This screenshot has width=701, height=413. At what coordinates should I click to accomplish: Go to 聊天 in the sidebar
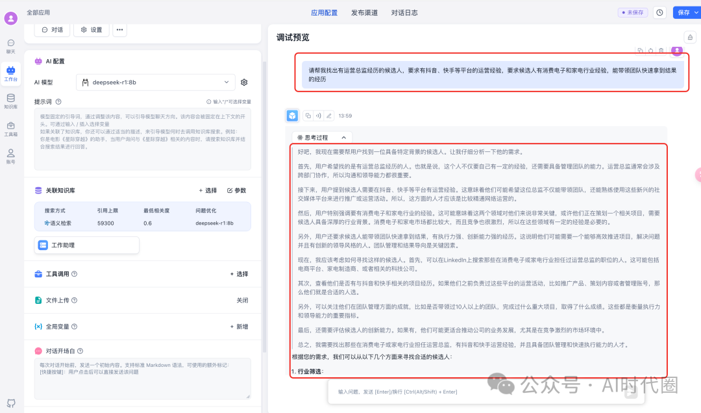[11, 46]
